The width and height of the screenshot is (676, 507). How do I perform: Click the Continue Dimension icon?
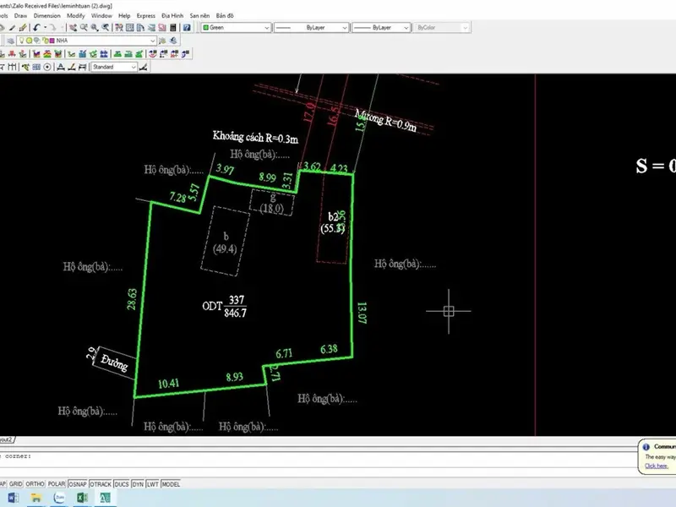pyautogui.click(x=12, y=67)
